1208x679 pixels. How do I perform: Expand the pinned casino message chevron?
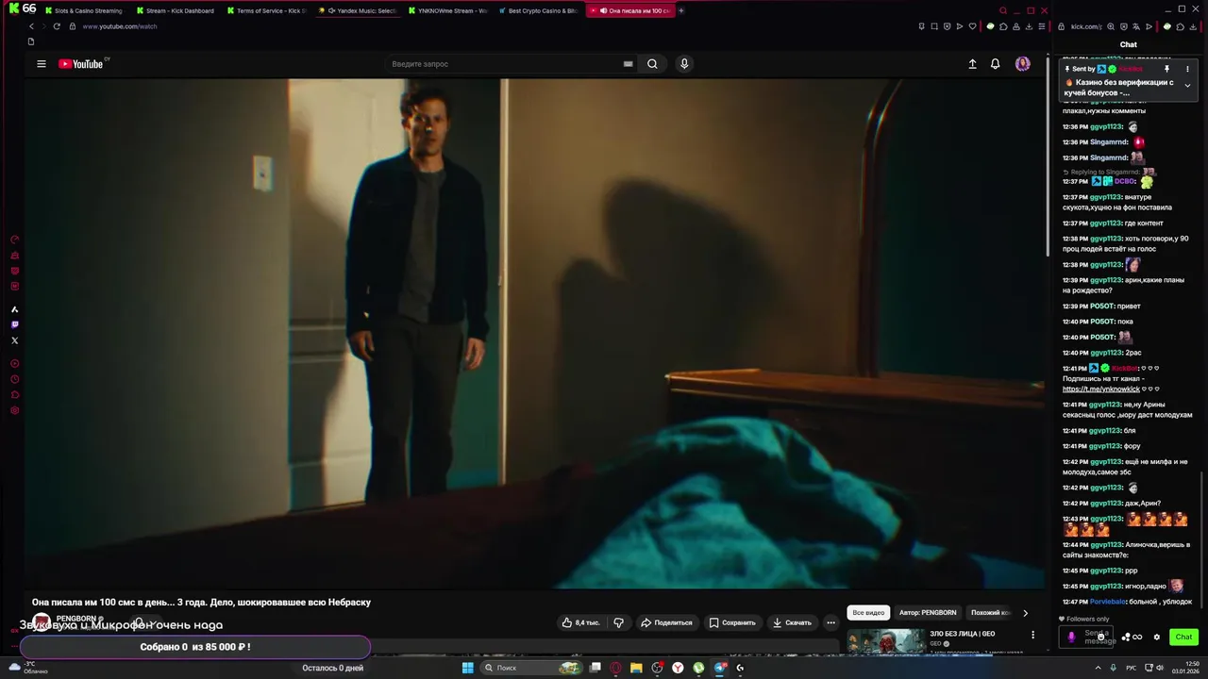click(1187, 86)
